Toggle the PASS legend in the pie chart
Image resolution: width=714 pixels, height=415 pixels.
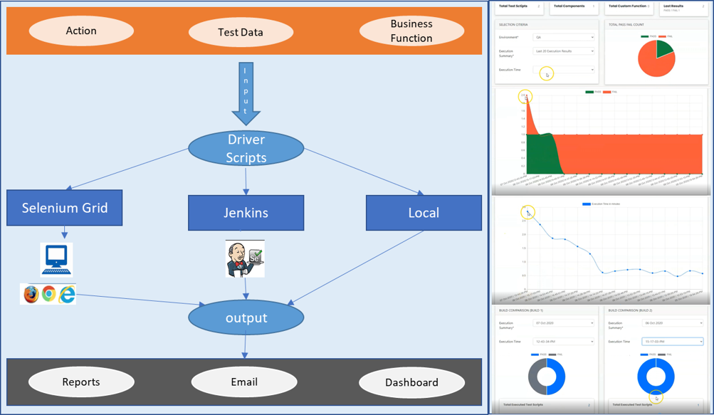[649, 36]
